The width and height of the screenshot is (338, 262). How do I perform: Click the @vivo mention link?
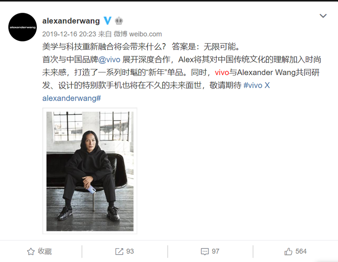pos(109,59)
